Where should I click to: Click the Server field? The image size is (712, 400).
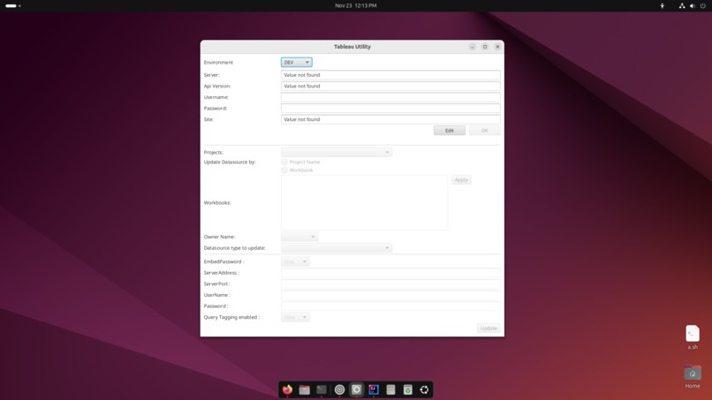coord(390,75)
